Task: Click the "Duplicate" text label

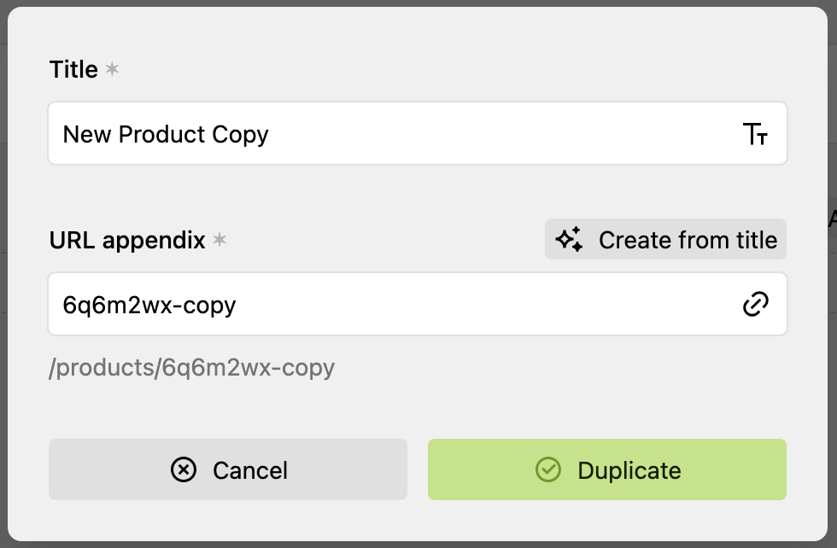Action: (x=629, y=470)
